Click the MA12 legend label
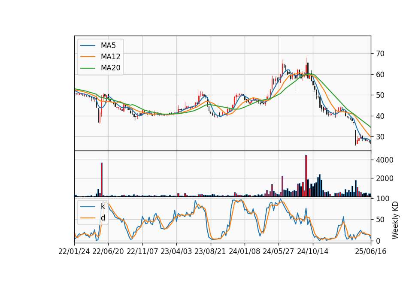 [x=110, y=57]
